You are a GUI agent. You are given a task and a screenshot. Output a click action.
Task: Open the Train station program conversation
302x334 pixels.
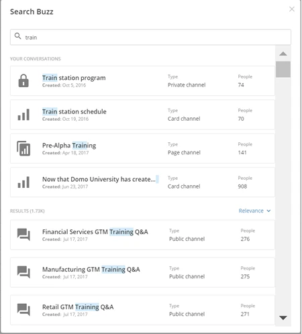tap(142, 81)
